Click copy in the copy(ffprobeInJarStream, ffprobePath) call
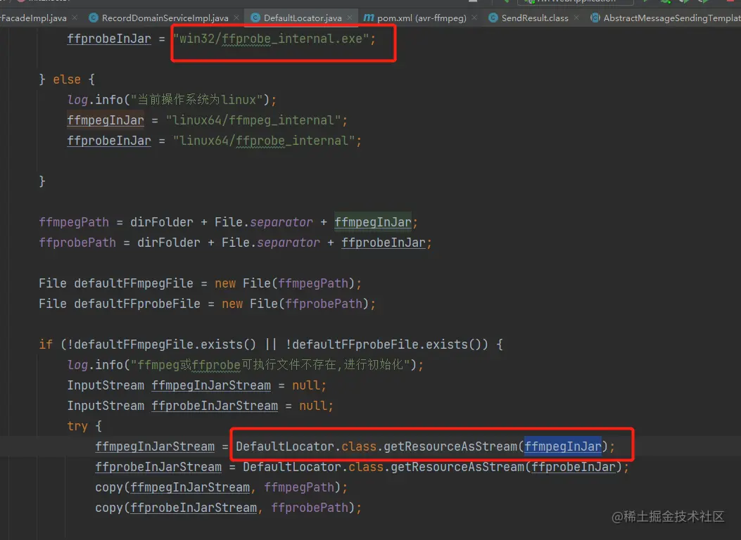 tap(109, 508)
